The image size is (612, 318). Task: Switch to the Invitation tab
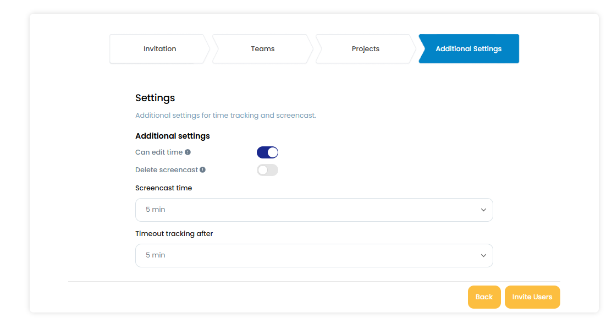(159, 48)
